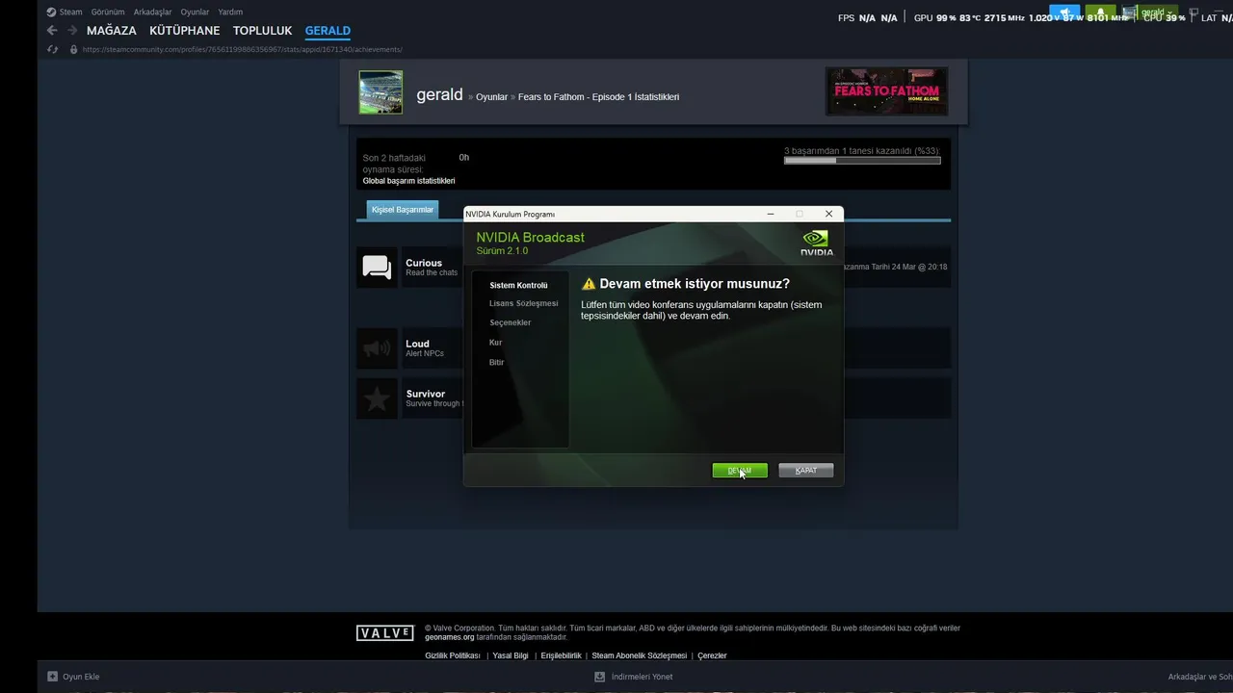Click the achievement progress bar

862,161
